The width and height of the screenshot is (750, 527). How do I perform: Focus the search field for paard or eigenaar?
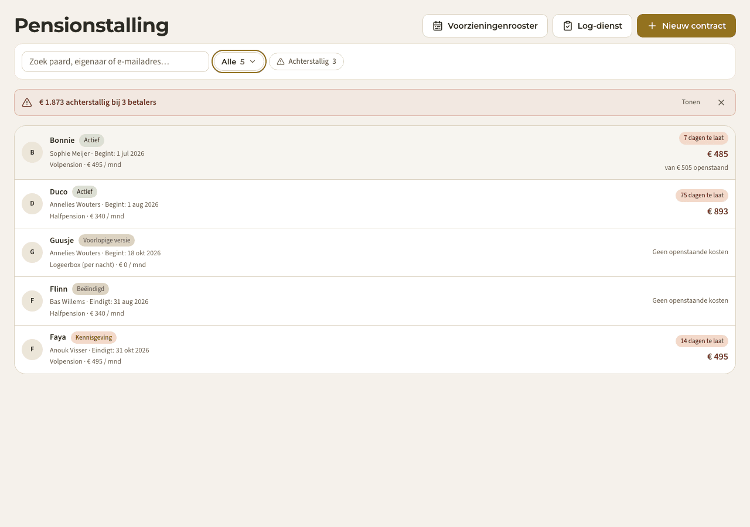pyautogui.click(x=115, y=61)
